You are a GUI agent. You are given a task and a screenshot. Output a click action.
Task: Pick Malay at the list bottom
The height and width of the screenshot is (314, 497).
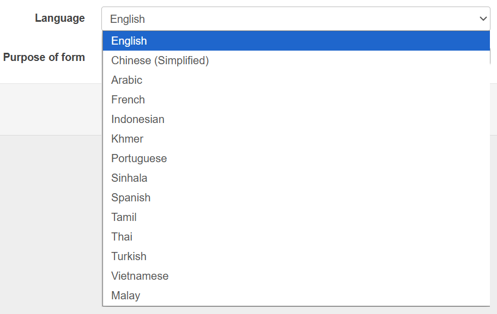[x=125, y=295]
